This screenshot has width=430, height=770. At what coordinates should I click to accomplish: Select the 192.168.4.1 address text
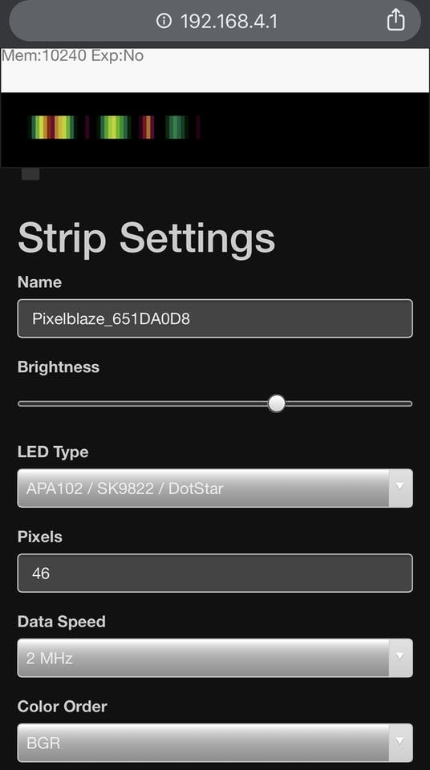click(229, 21)
